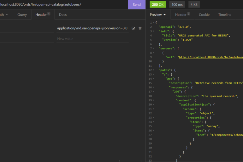
Task: Collapse the "schema" object at line 21
Action: 154,109
